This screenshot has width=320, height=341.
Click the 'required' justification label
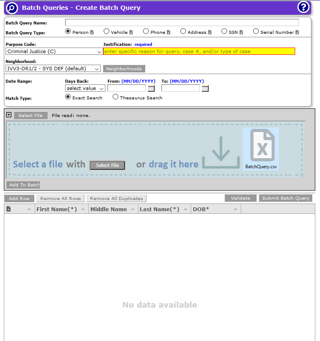(143, 45)
